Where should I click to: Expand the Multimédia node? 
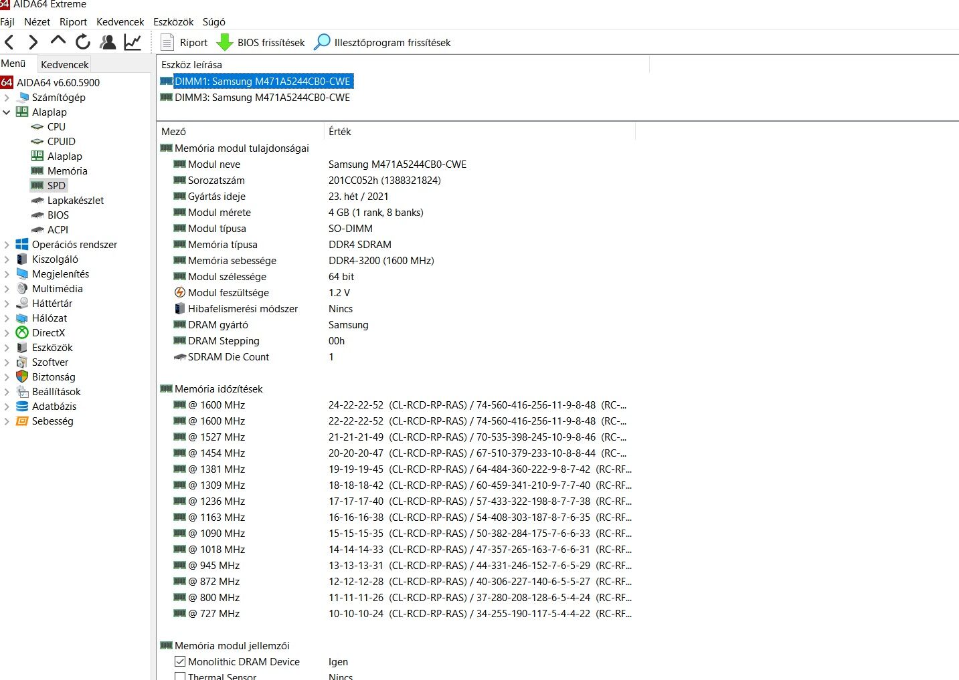[7, 288]
